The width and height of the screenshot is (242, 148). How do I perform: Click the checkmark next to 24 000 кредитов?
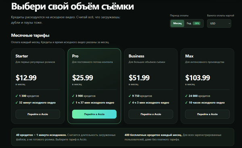click(x=186, y=96)
